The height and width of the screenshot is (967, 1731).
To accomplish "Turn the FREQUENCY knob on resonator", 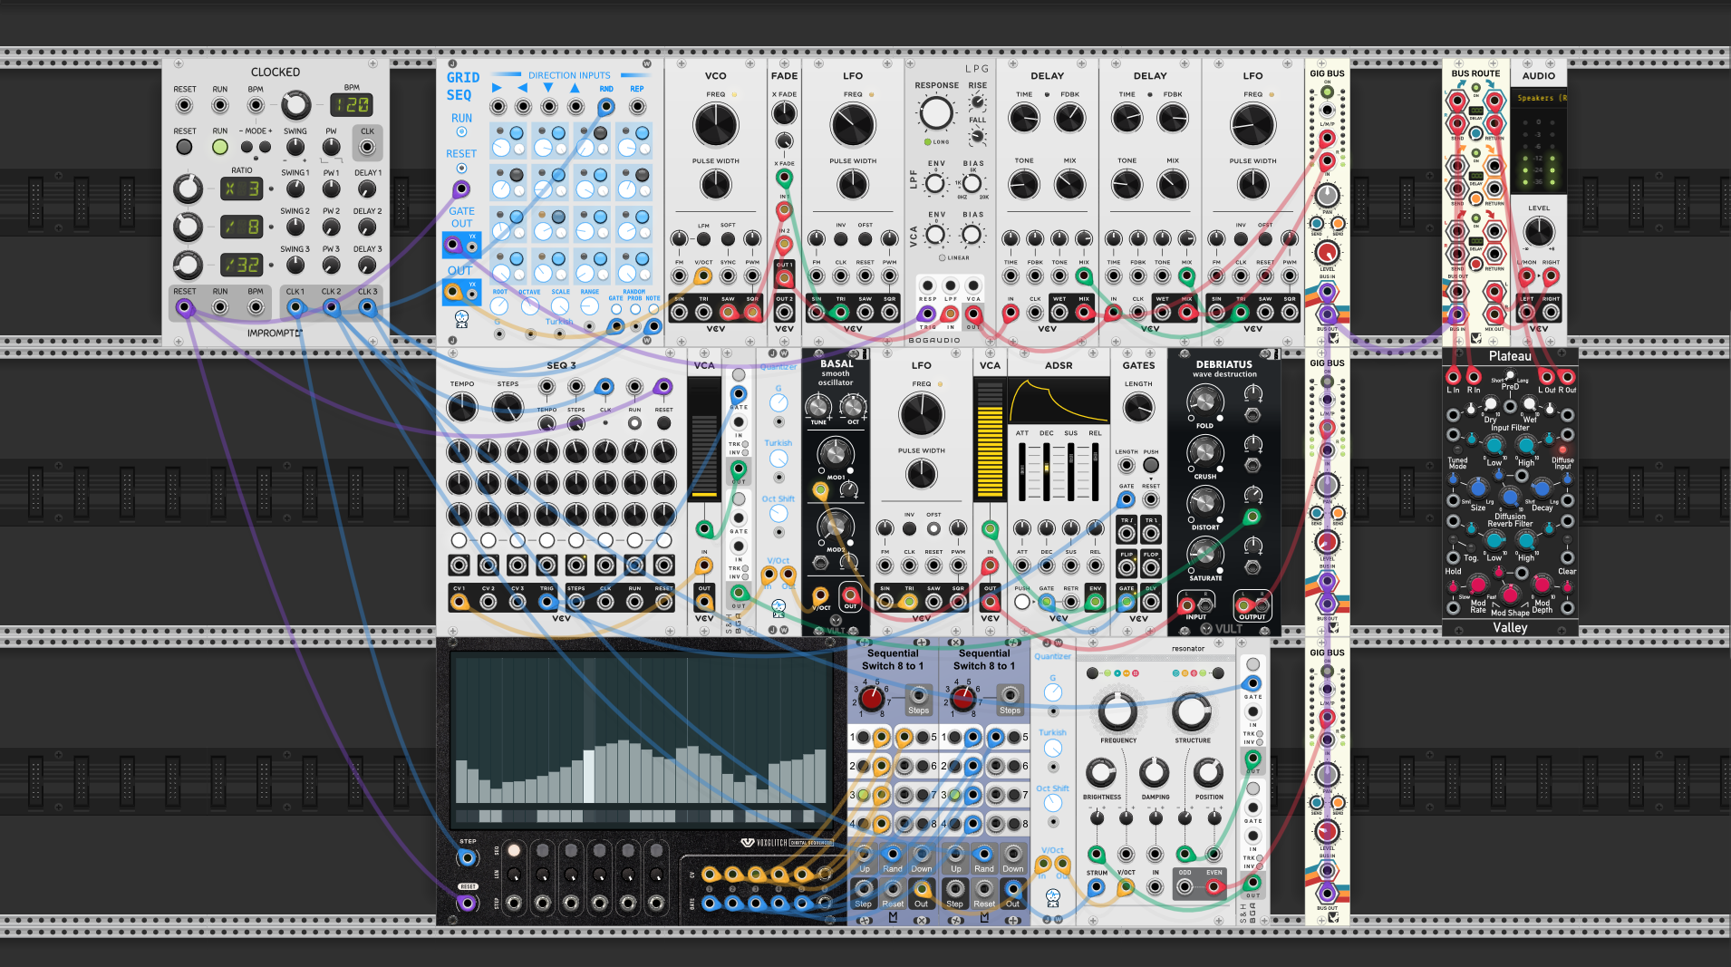I will tap(1117, 713).
